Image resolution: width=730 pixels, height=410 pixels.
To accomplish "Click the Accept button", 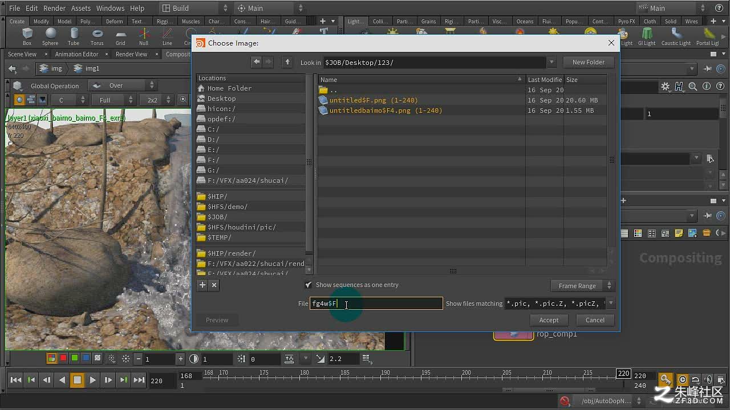I will [549, 320].
